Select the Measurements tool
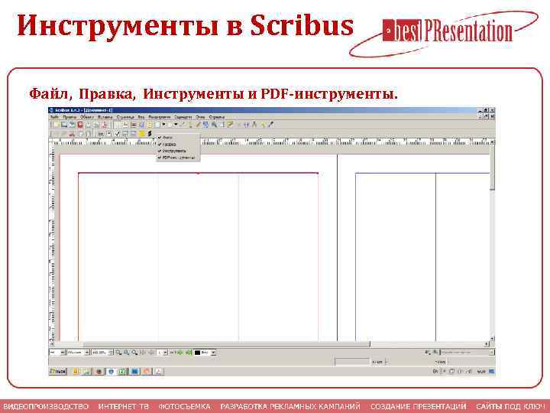 (254, 125)
